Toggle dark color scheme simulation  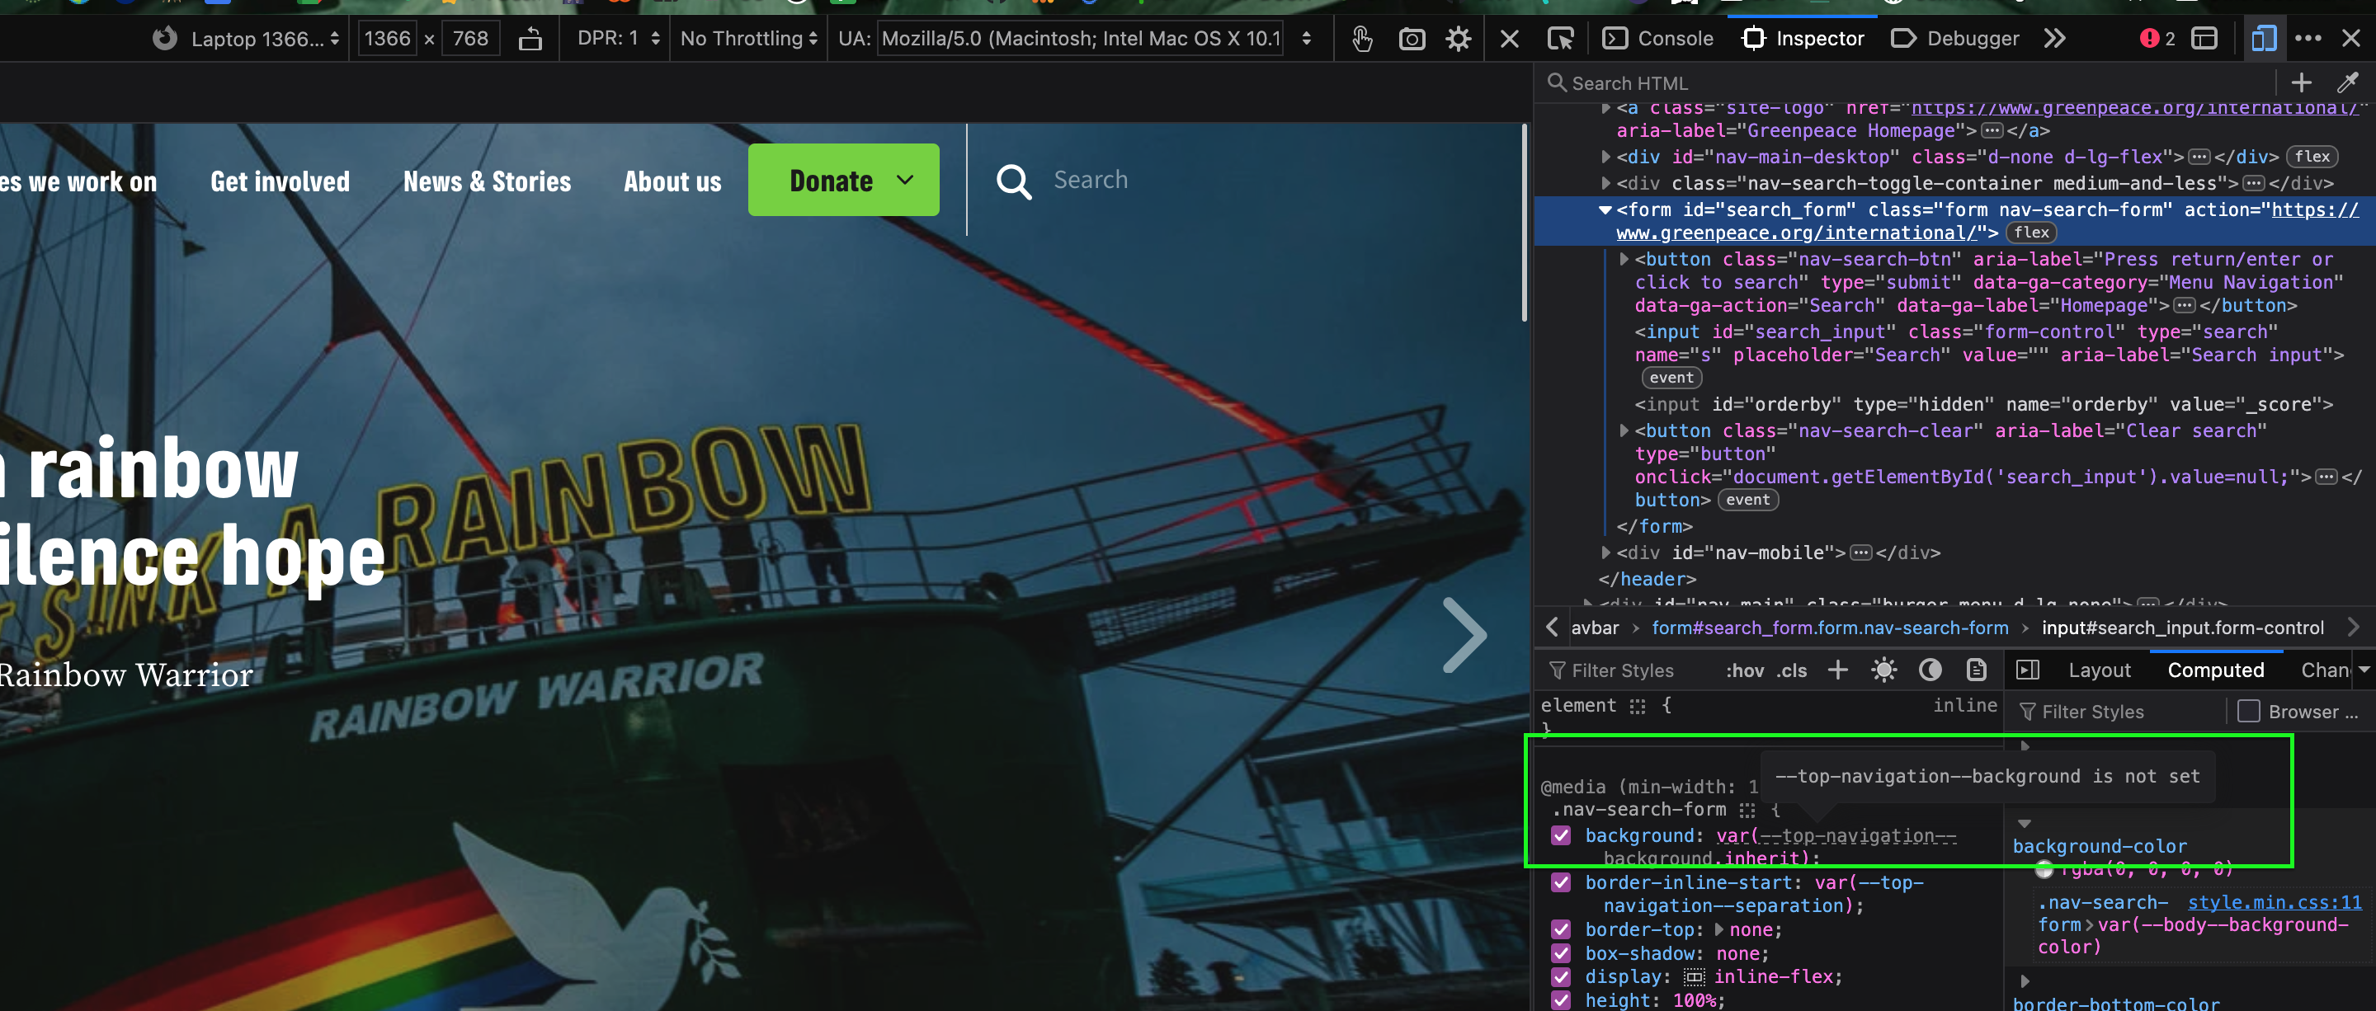pyautogui.click(x=1930, y=670)
